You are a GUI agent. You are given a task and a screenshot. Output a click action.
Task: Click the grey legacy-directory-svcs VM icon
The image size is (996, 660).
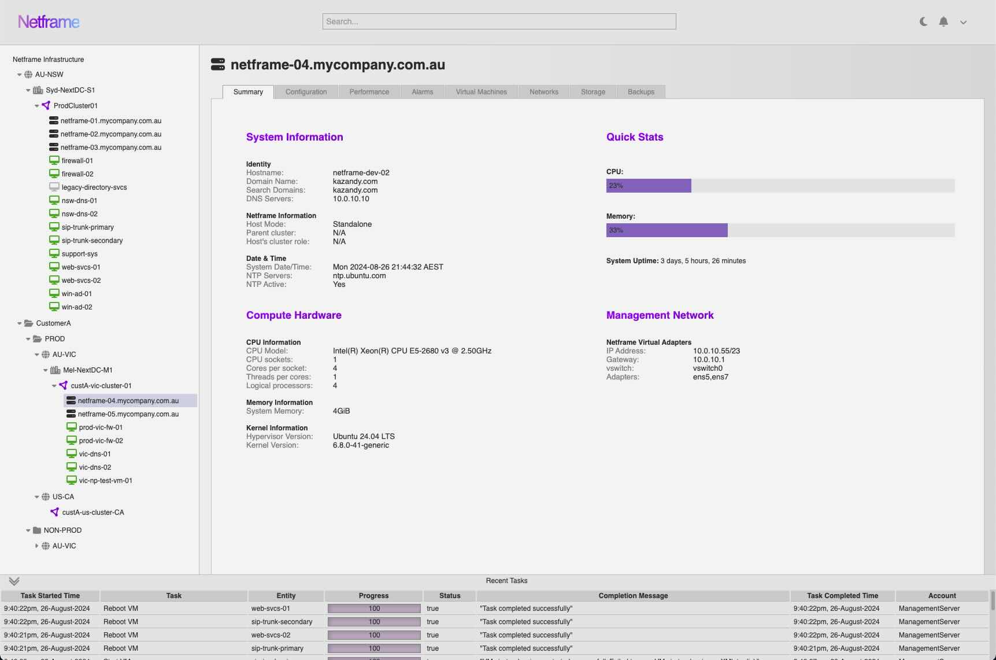54,187
